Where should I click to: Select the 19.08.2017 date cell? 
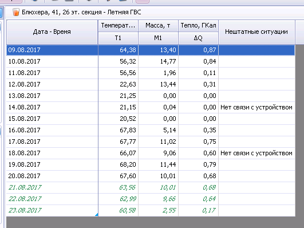(x=52, y=164)
